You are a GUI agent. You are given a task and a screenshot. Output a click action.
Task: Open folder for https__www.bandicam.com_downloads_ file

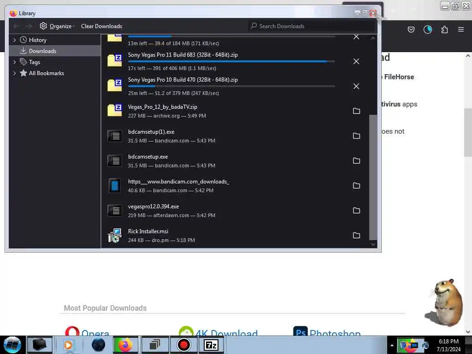[356, 186]
